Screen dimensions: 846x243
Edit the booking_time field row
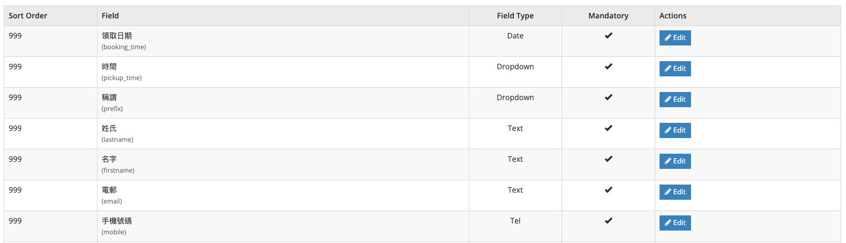pos(675,38)
